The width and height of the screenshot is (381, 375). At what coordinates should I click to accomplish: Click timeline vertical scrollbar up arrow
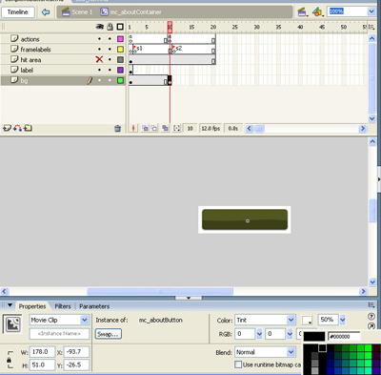click(372, 38)
